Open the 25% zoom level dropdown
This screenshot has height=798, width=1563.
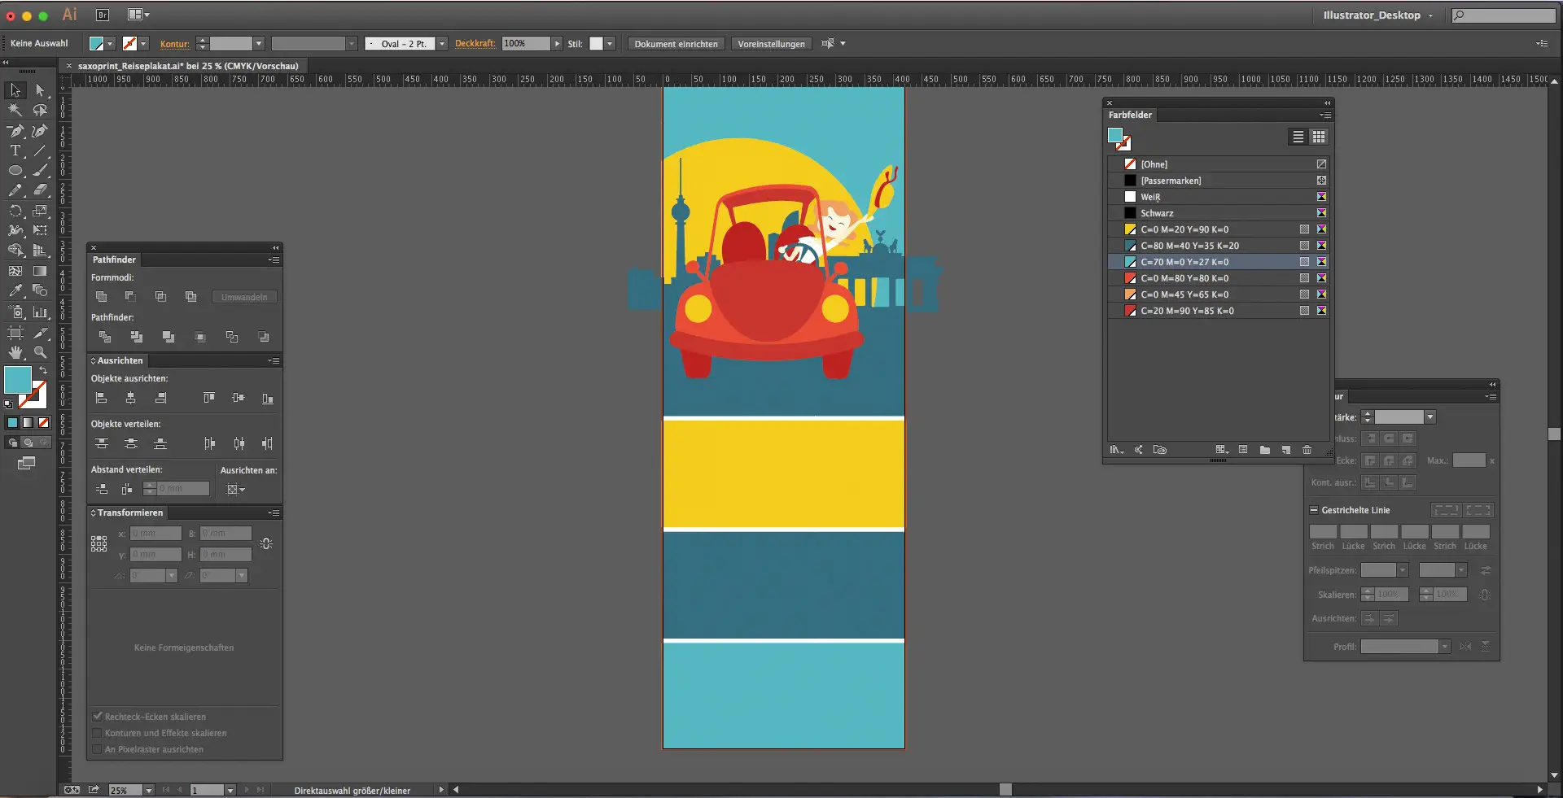[x=148, y=790]
